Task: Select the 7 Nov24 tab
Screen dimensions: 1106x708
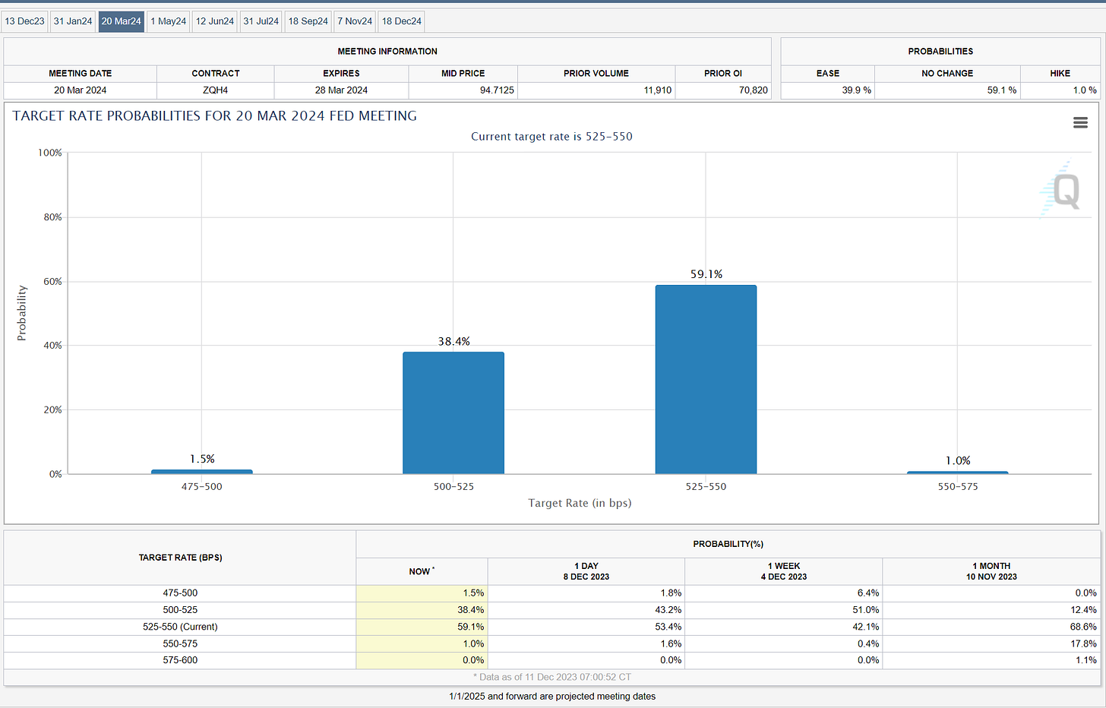Action: (x=355, y=21)
